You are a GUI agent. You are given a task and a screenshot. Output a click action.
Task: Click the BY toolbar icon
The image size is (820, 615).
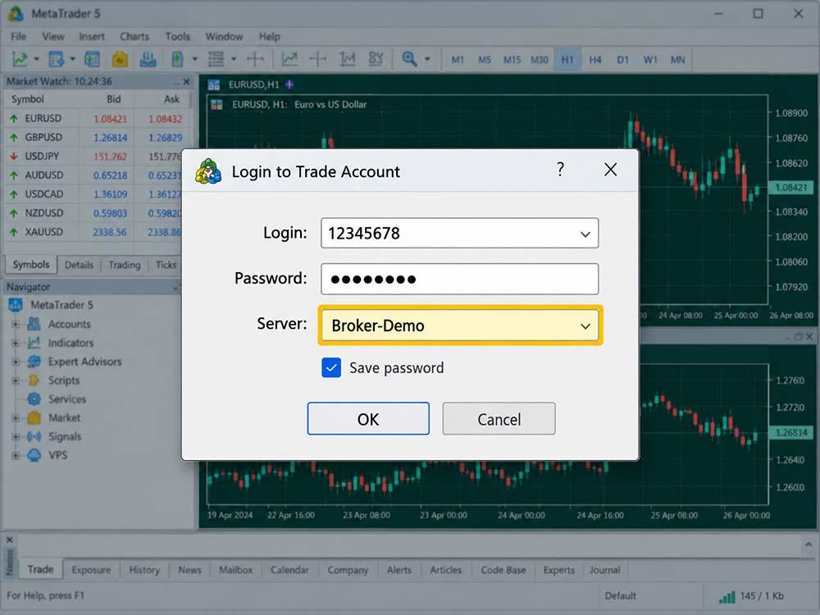376,59
